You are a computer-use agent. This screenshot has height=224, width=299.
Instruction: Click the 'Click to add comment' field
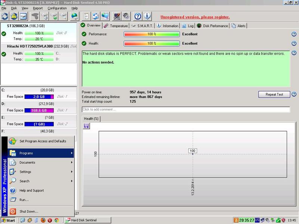[x=186, y=109]
